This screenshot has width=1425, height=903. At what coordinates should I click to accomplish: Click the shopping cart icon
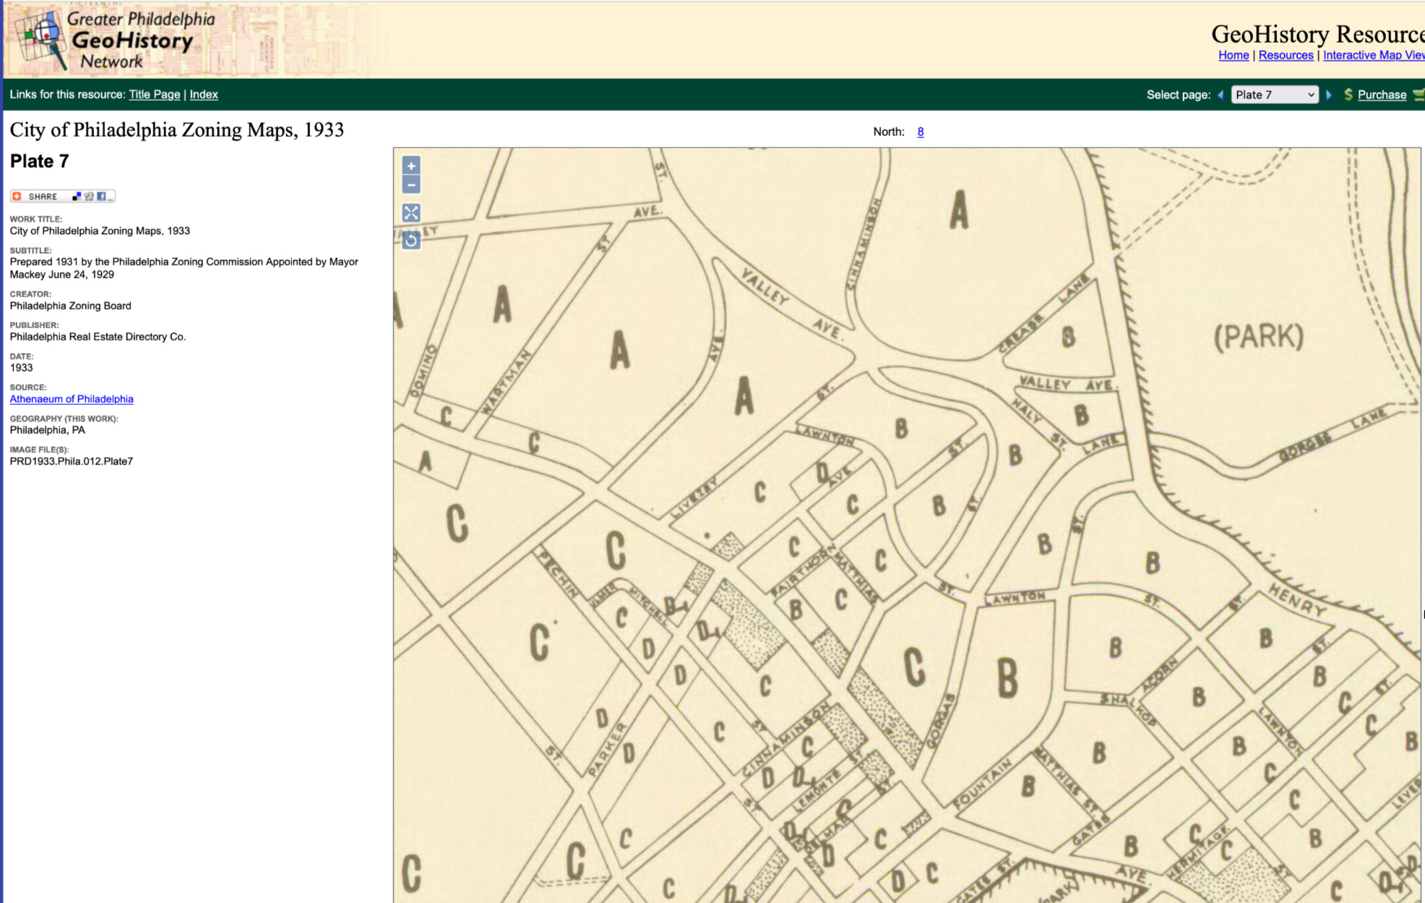[x=1418, y=95]
